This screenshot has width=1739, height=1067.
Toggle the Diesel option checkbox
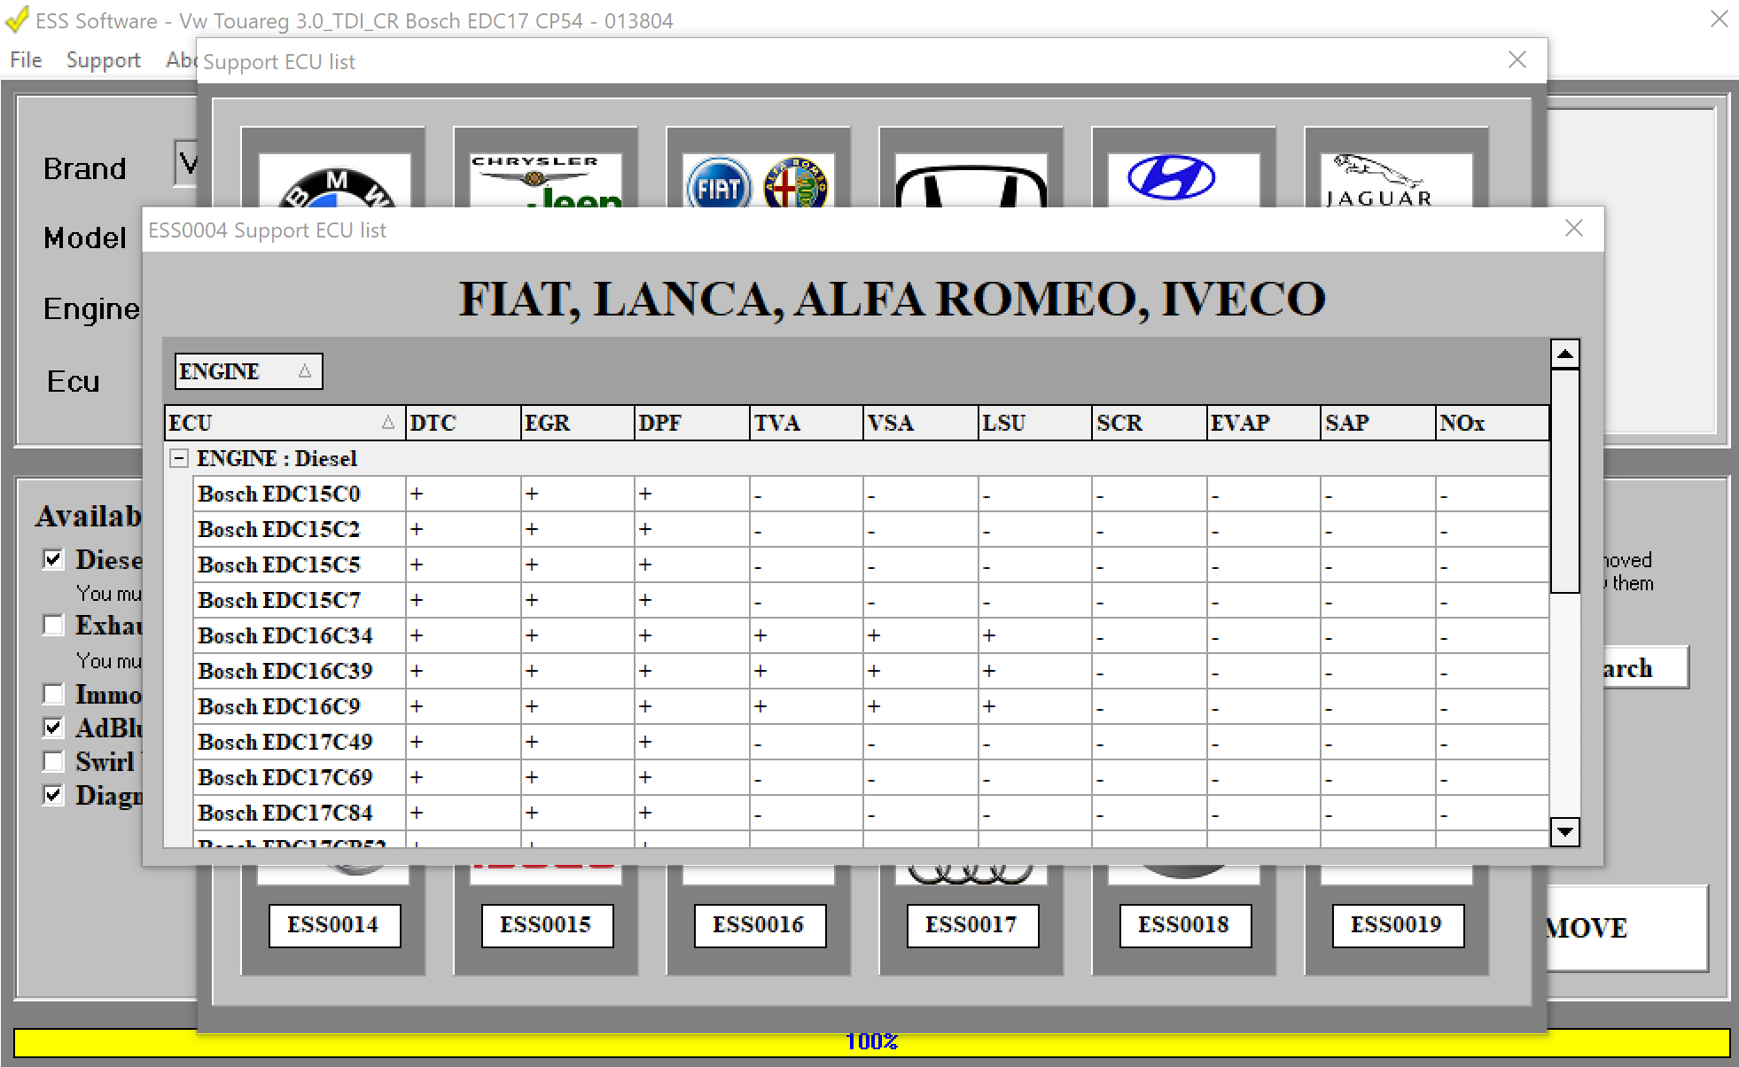[x=54, y=559]
